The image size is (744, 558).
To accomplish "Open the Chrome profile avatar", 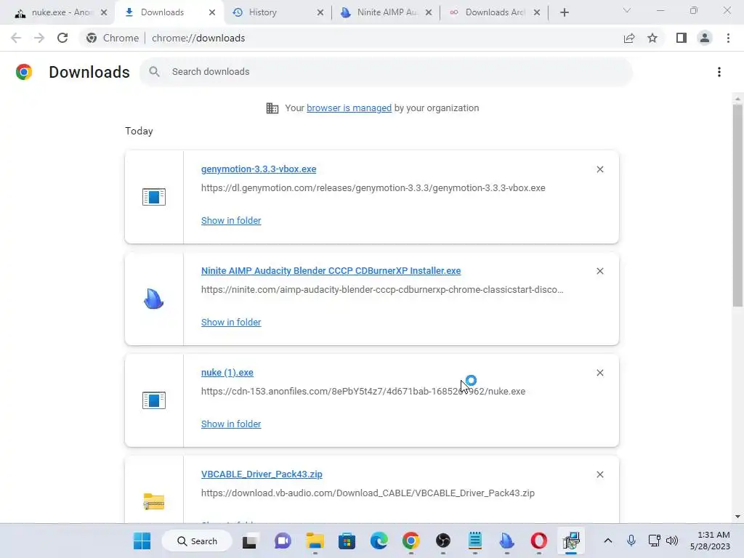I will click(705, 38).
